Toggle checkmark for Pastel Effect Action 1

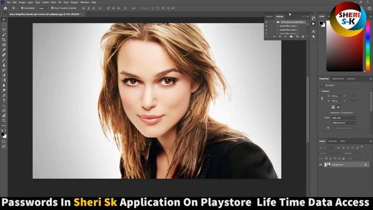266,26
